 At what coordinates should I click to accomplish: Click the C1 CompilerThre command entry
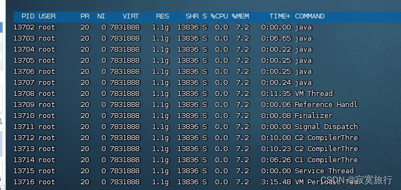click(326, 159)
